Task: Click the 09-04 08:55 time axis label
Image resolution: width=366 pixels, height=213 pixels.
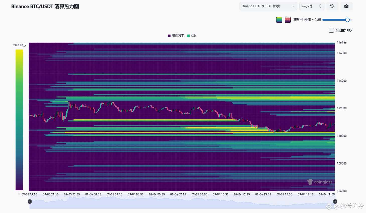Action: pos(199,194)
